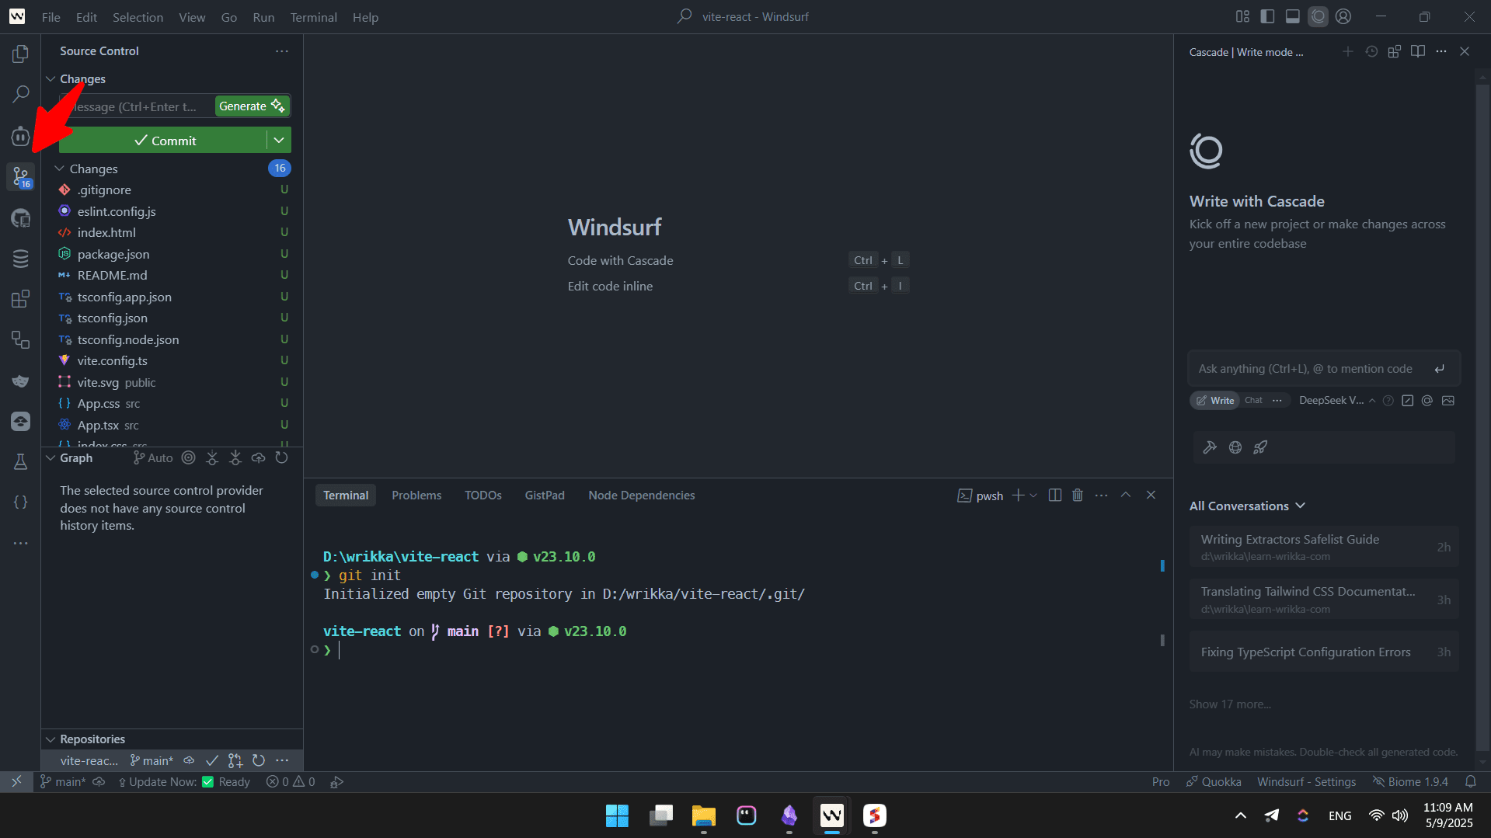Click the image upload icon in Cascade input

(x=1447, y=401)
